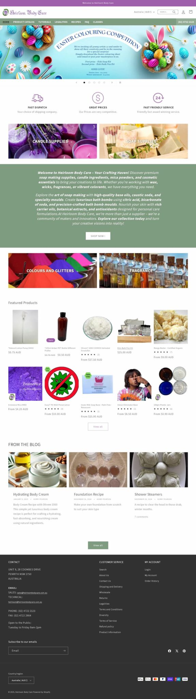Open the Pinterest icon in footer
The height and width of the screenshot is (699, 196).
184,651
